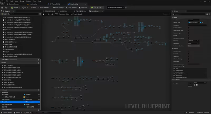Toggle the Private checkbox

click(x=188, y=35)
